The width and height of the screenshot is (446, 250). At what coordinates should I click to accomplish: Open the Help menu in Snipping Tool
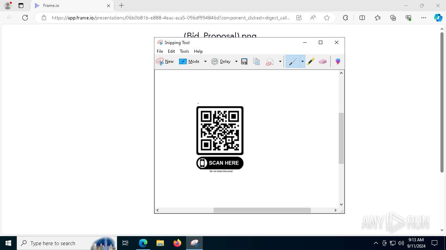(198, 51)
